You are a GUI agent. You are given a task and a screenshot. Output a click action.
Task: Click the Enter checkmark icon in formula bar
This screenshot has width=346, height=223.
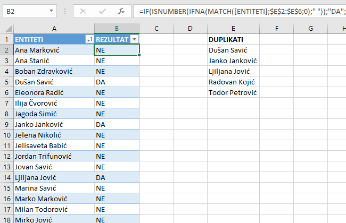tap(102, 11)
